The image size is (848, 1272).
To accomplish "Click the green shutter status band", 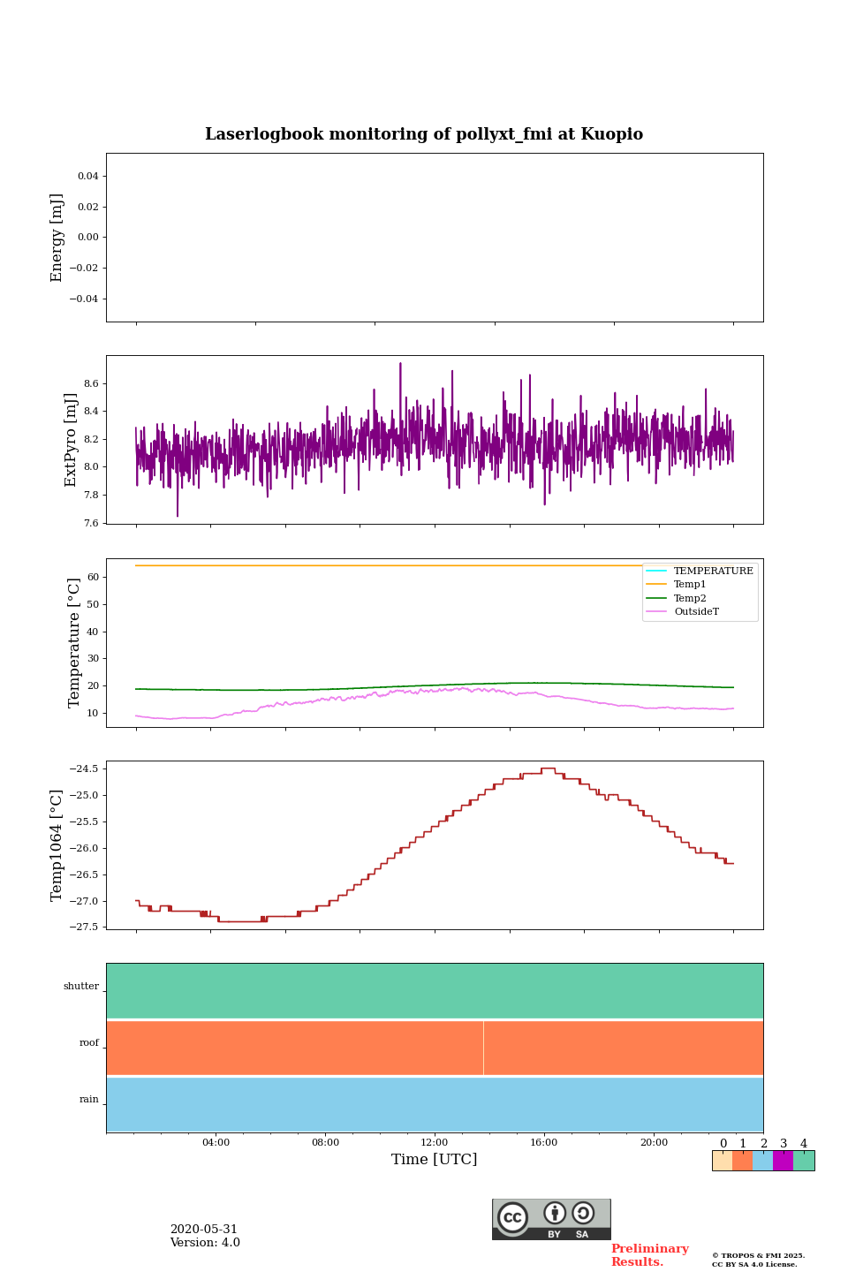I will (435, 991).
